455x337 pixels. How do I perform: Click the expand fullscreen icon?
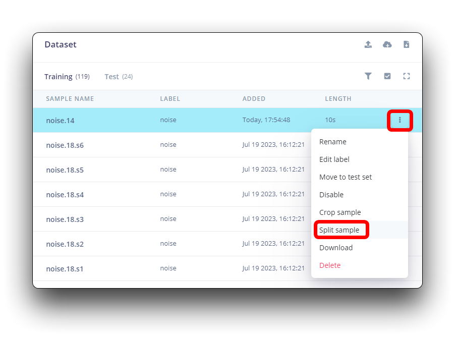click(x=406, y=76)
